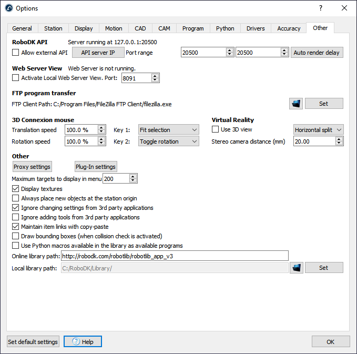The image size is (357, 354).
Task: Open the Key 2 Toggle rotation dropdown
Action: (169, 141)
